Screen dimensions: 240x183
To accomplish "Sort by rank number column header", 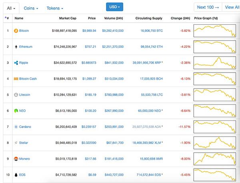I will tap(7, 18).
